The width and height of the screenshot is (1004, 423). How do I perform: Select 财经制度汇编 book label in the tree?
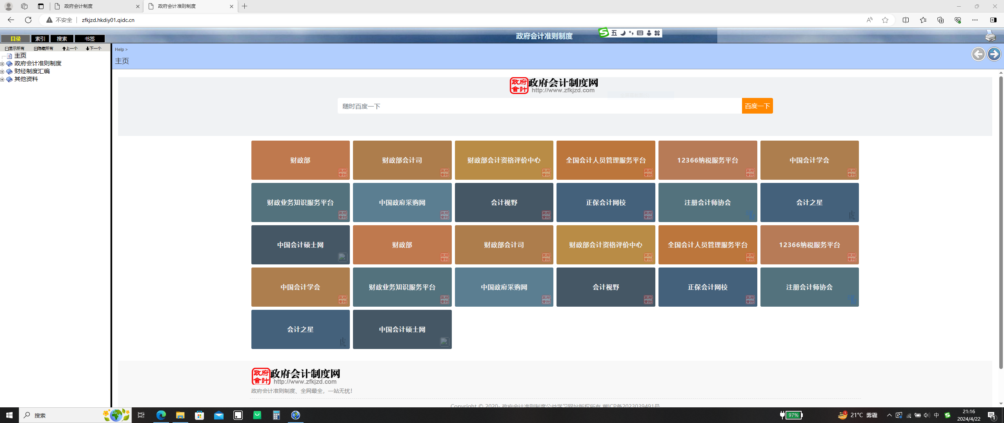[x=32, y=71]
